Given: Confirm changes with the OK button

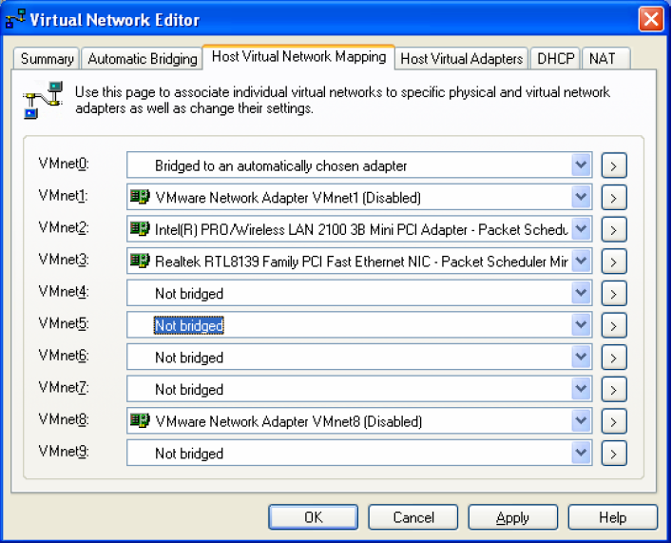Looking at the screenshot, I should pyautogui.click(x=314, y=517).
